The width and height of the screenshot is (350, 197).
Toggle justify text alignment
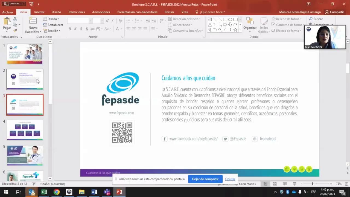pyautogui.click(x=145, y=29)
